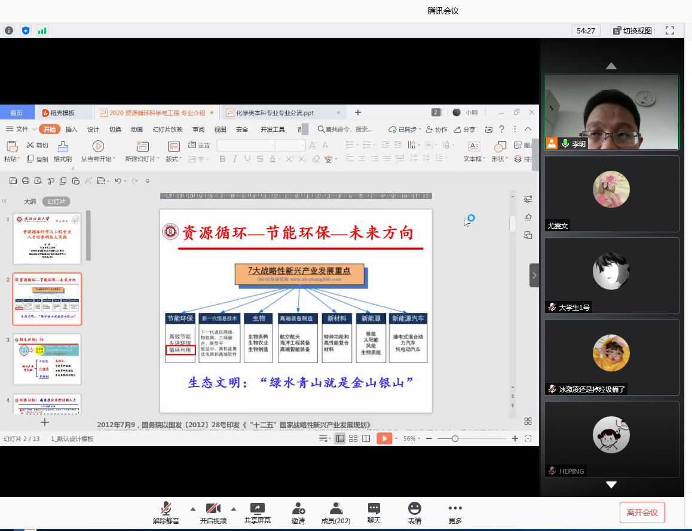Enter full screen mode icon
Screen dimensions: 692x531
(x=670, y=30)
